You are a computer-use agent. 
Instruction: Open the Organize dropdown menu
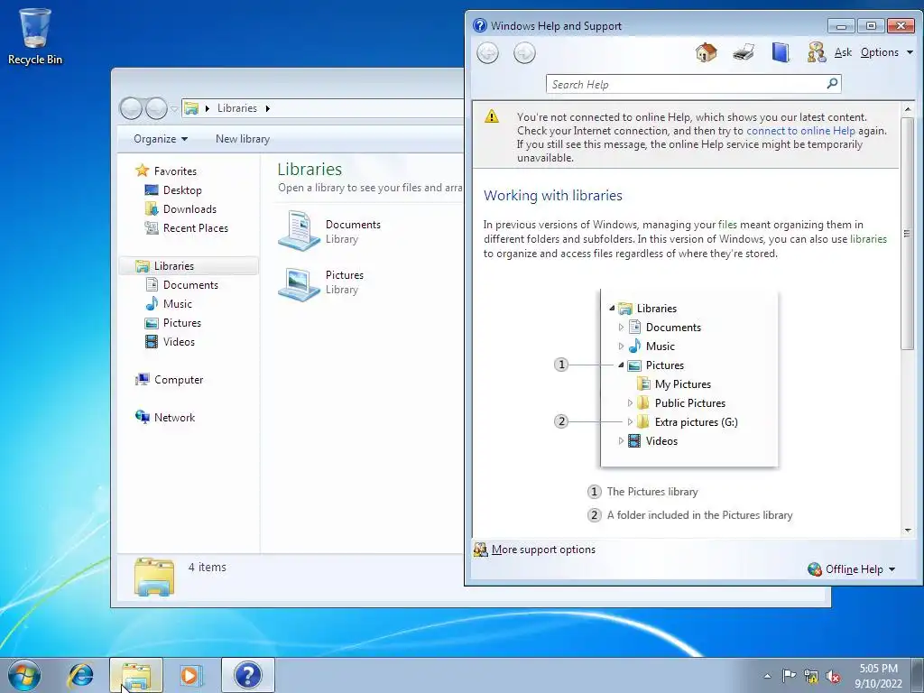pyautogui.click(x=161, y=139)
